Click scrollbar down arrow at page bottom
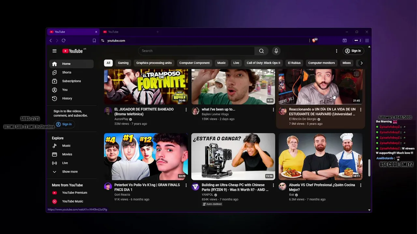Image resolution: width=417 pixels, height=234 pixels. point(369,210)
